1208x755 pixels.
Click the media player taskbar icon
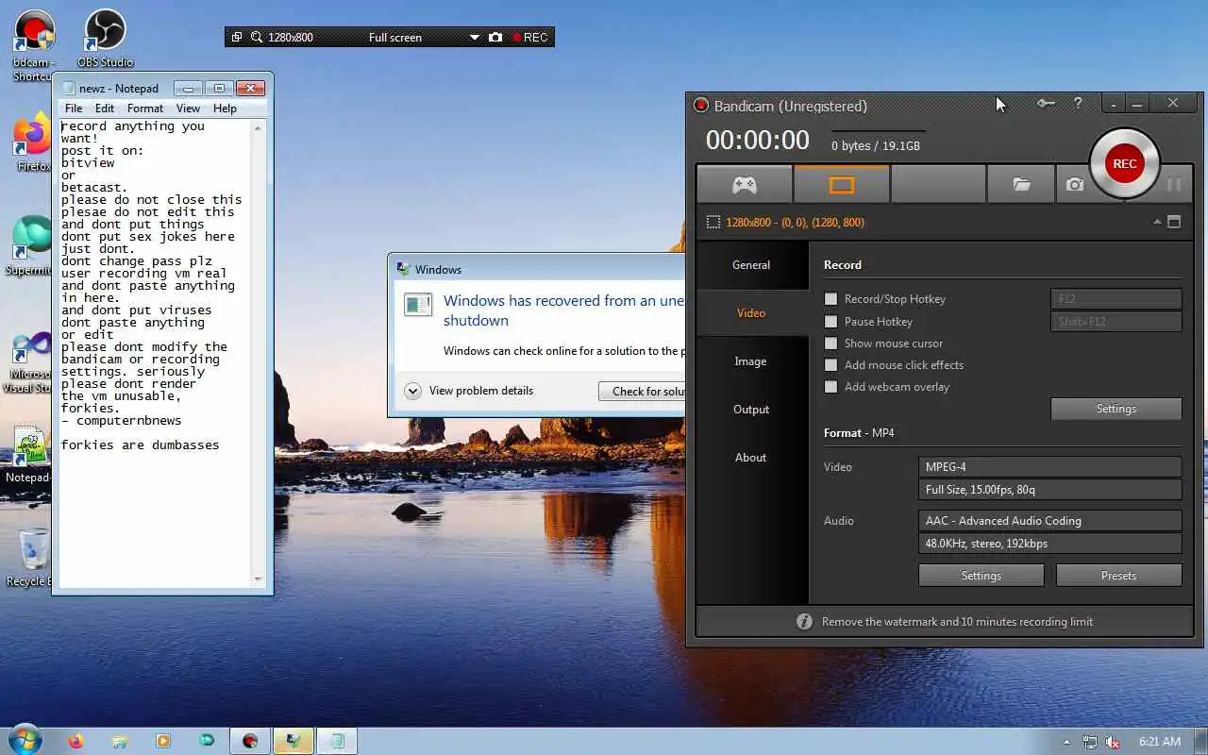click(162, 742)
